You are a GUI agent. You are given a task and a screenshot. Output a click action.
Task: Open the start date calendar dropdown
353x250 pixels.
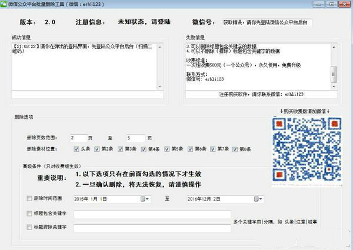[145, 199]
